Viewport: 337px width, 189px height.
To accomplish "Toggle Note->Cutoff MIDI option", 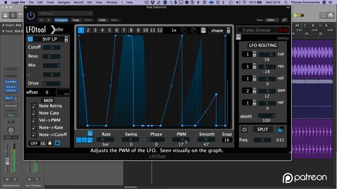I will tap(34, 134).
